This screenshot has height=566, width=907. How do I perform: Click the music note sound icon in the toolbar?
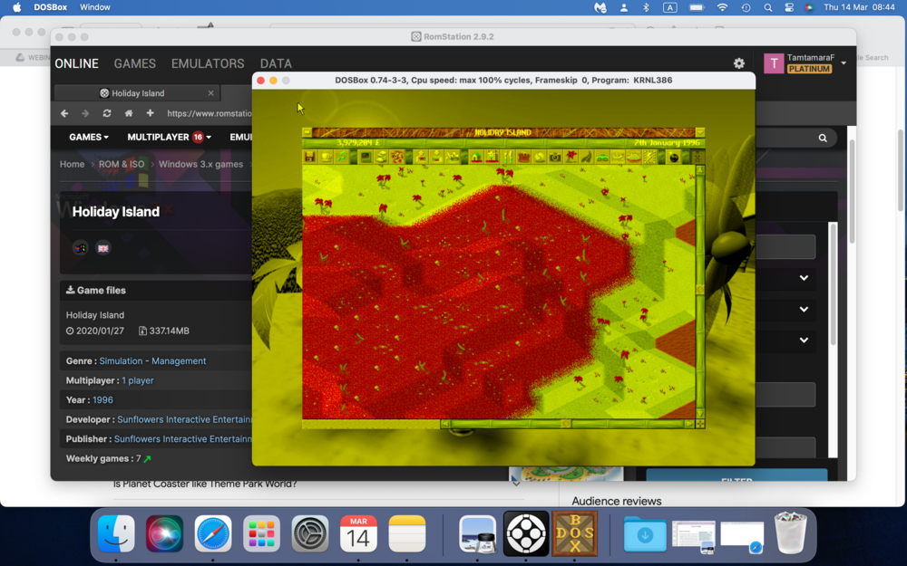pos(340,154)
